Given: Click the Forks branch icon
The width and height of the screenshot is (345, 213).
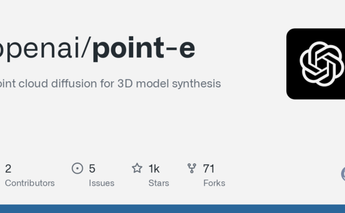Looking at the screenshot, I should (x=192, y=168).
